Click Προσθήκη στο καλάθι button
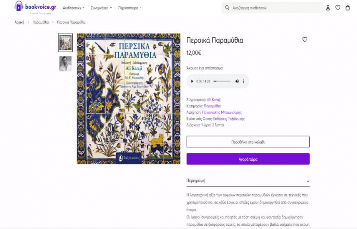 pyautogui.click(x=248, y=142)
